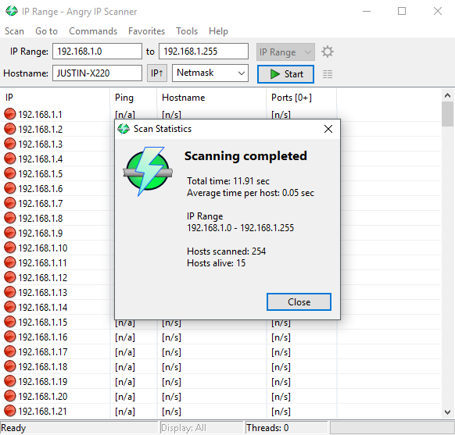Click the Close button in dialog

coord(299,302)
